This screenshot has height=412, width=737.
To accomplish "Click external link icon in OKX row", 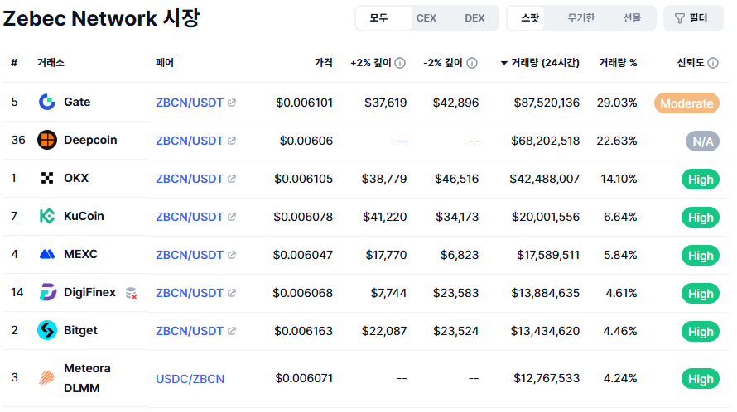I will coord(232,179).
